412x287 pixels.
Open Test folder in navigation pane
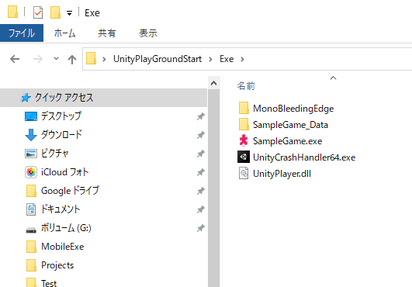pyautogui.click(x=49, y=283)
